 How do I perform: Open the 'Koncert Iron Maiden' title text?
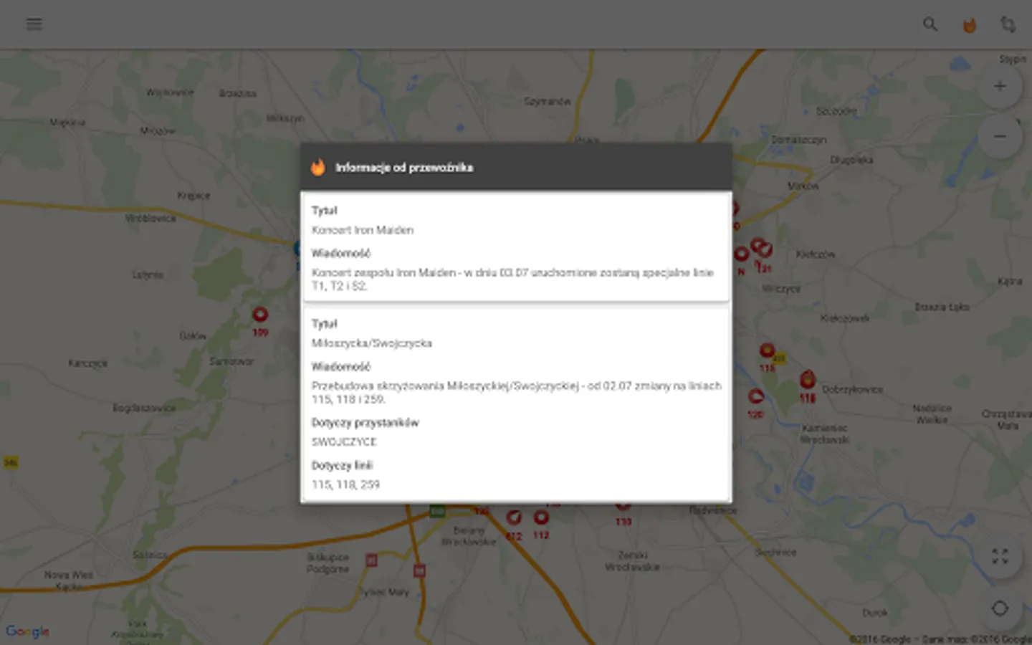[x=363, y=230]
